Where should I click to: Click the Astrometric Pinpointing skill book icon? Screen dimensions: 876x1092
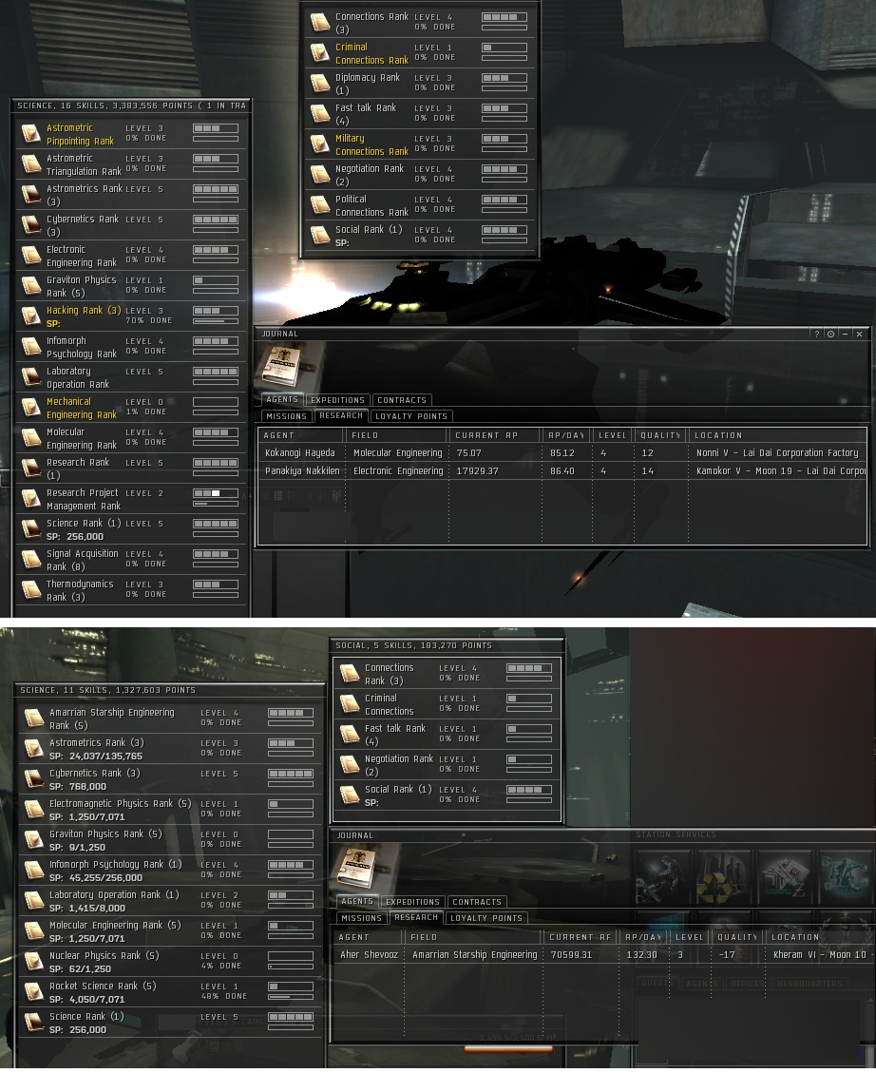point(31,134)
